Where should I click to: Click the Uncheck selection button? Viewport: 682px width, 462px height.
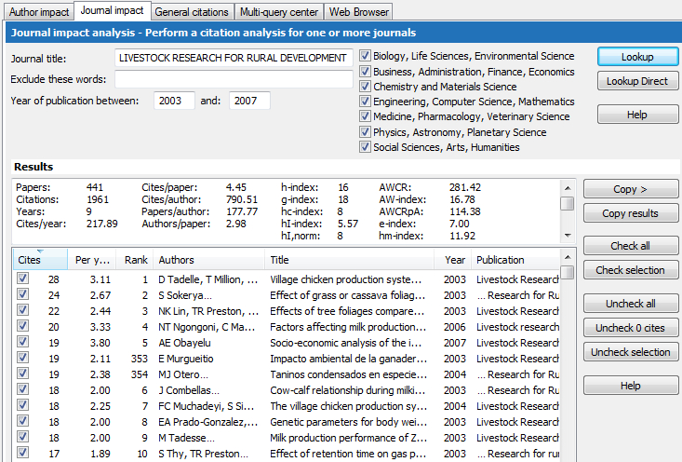[630, 352]
